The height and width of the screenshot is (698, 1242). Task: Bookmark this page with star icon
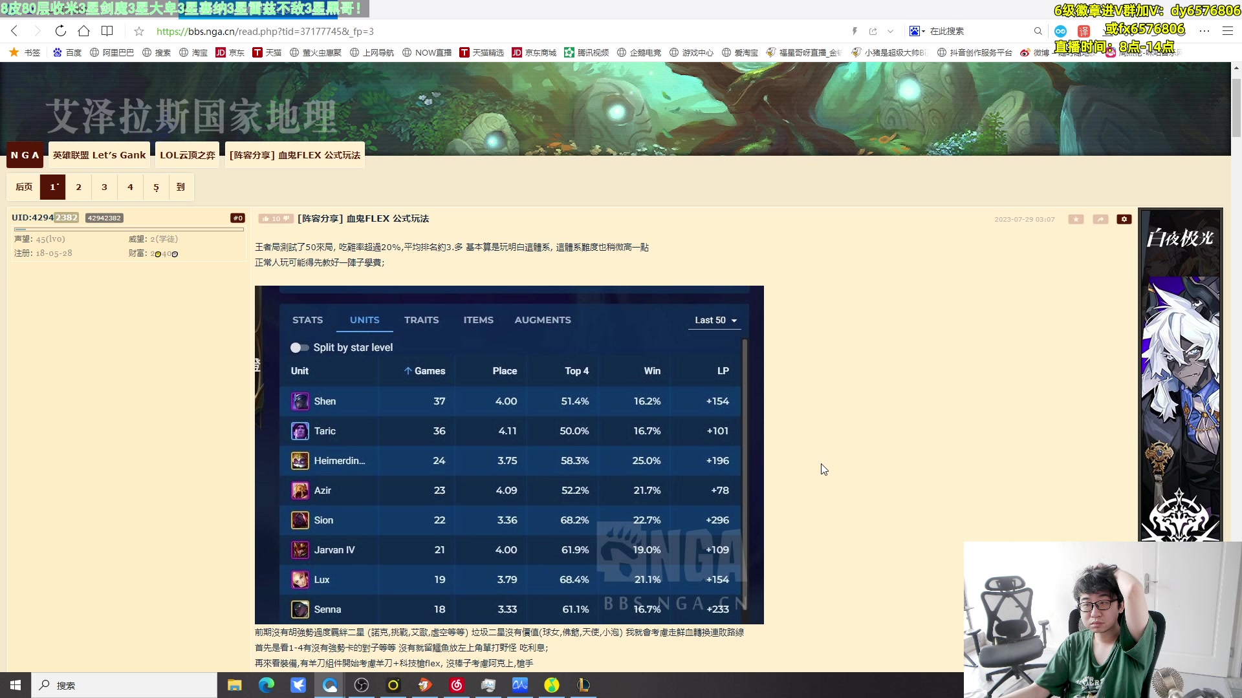138,31
